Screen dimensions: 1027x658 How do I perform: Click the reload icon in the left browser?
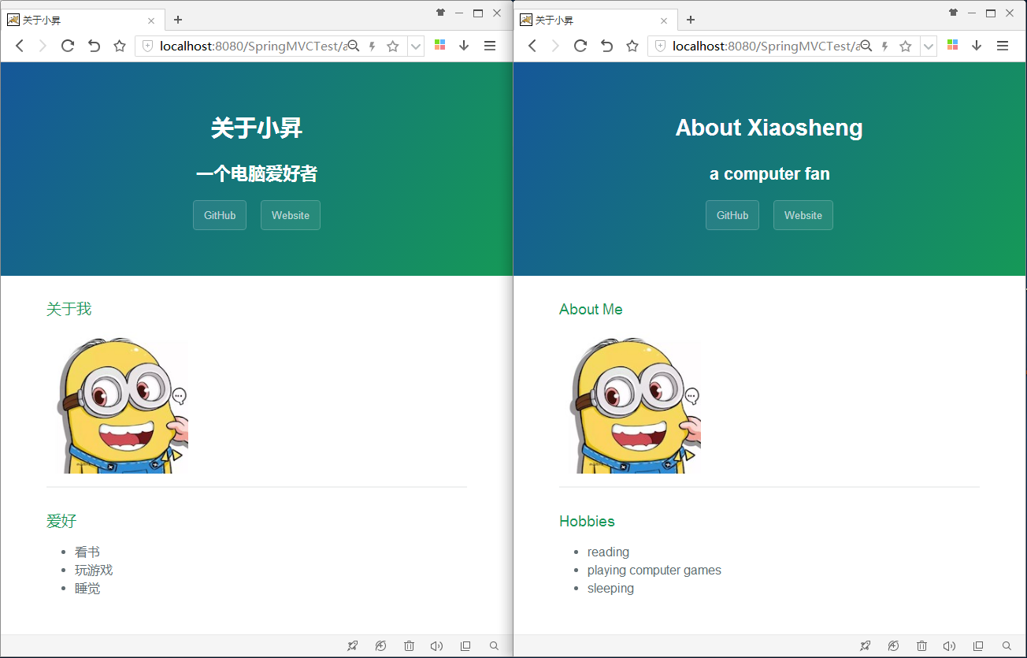68,46
